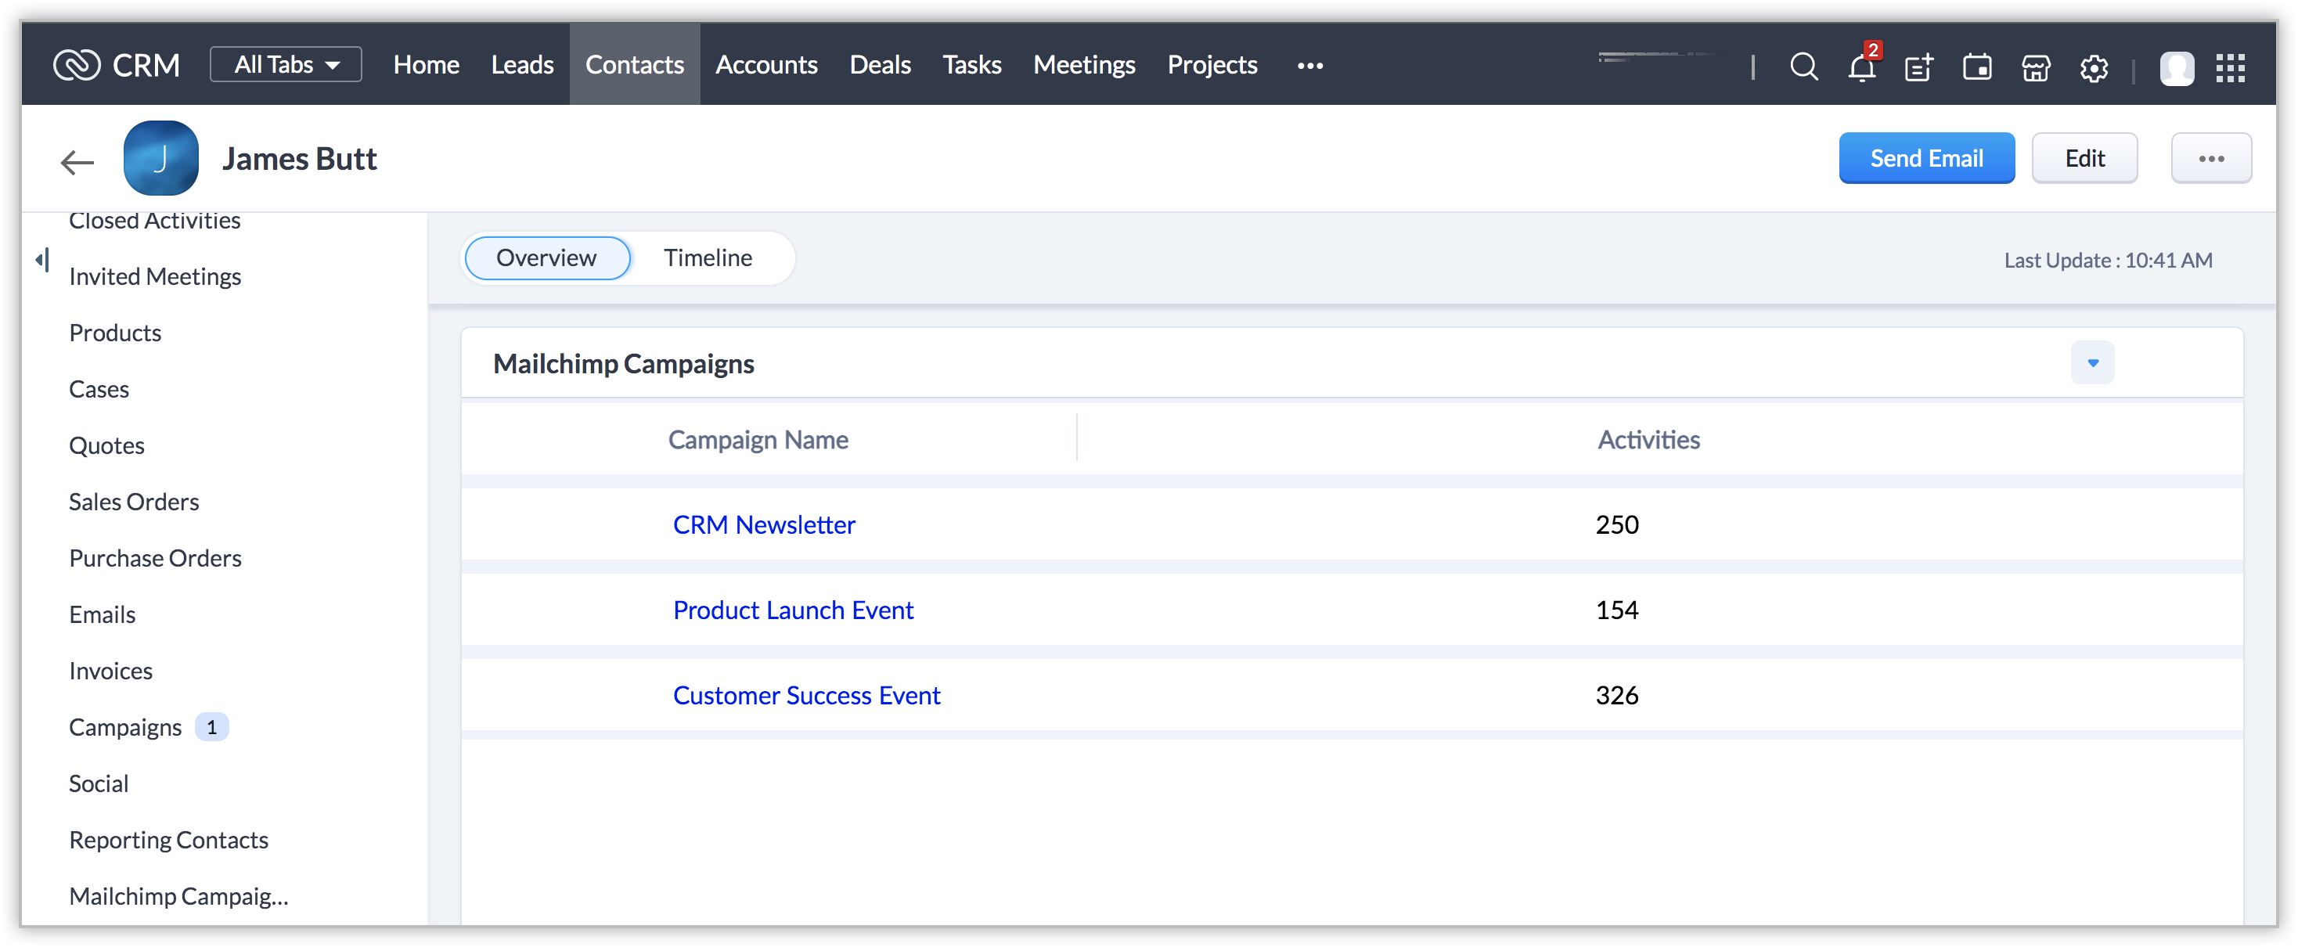Switch to the Timeline view

[708, 257]
